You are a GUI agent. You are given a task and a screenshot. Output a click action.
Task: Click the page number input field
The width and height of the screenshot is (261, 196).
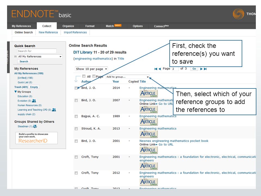(x=175, y=69)
